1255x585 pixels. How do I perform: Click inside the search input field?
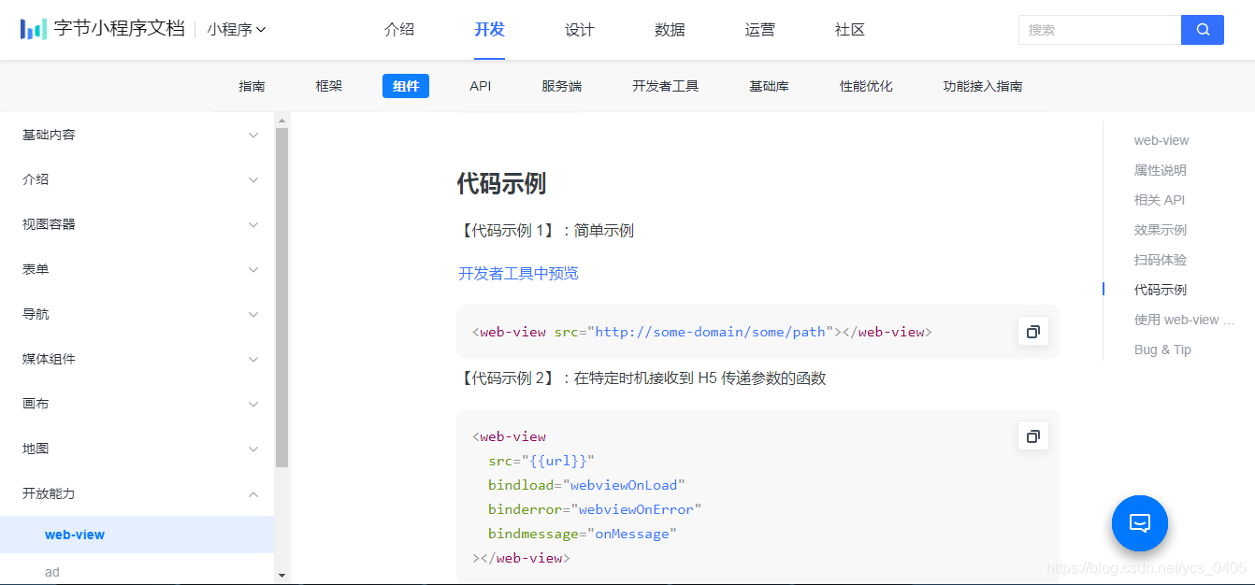(1099, 29)
